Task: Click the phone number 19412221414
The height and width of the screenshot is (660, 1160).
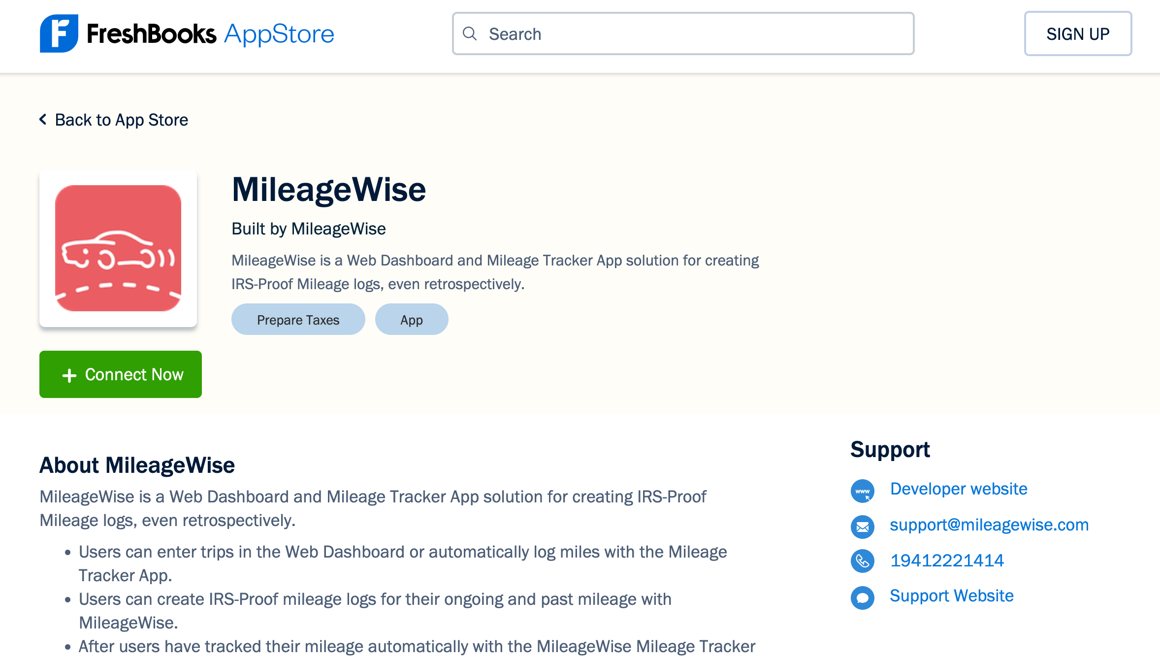Action: tap(947, 560)
